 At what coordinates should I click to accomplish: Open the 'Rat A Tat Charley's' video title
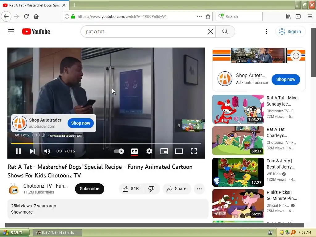coord(277,132)
